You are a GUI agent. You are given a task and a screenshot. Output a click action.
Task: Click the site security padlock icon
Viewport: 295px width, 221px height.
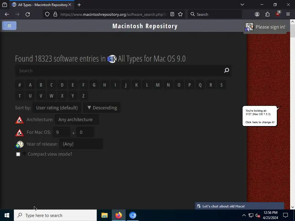[55, 14]
